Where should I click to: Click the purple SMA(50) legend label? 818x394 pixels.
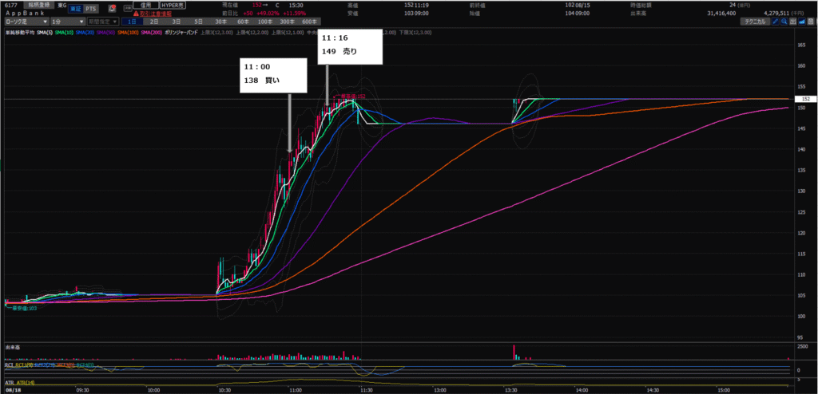pos(106,33)
